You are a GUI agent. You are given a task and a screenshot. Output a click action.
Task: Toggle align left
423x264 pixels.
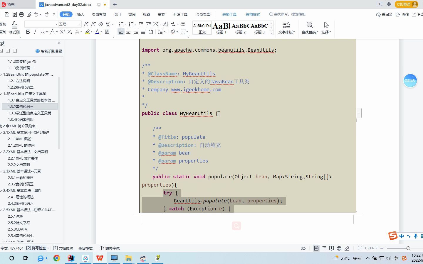pyautogui.click(x=121, y=32)
